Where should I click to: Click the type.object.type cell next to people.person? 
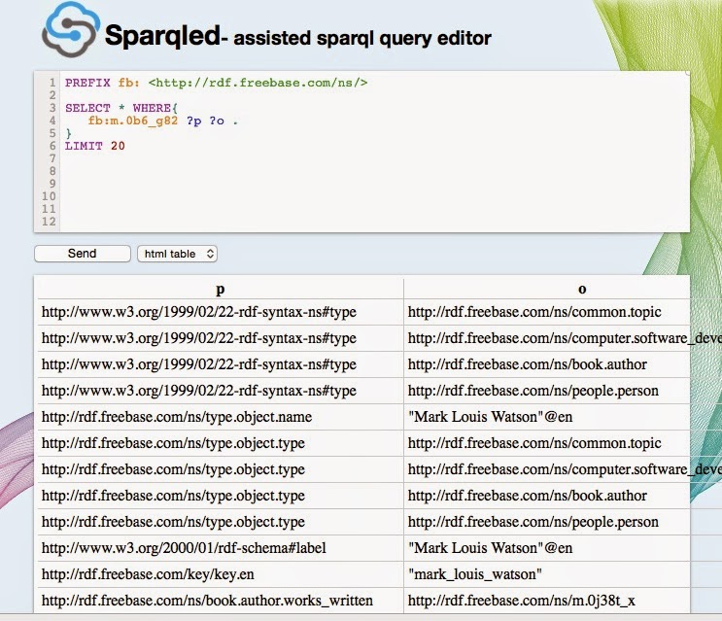221,522
